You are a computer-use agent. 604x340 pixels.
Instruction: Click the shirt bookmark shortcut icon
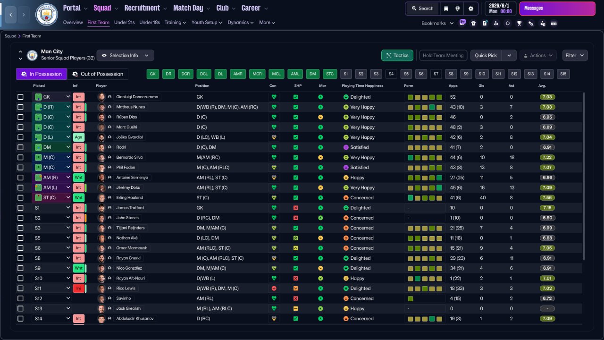tap(473, 23)
